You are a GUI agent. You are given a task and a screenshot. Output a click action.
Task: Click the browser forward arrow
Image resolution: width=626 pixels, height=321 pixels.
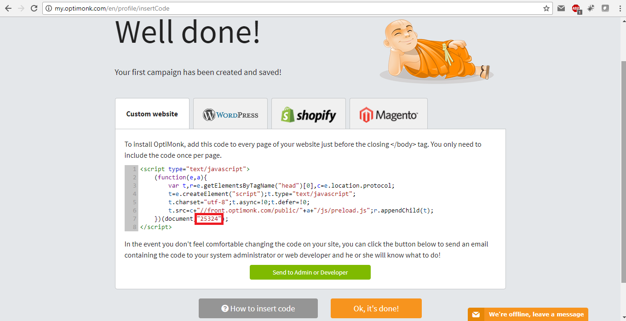point(21,8)
